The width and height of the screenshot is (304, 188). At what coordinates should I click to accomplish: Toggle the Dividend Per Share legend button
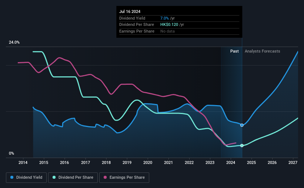[x=73, y=178]
